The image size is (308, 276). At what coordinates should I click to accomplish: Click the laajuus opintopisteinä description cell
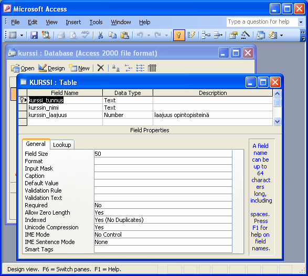coord(213,115)
